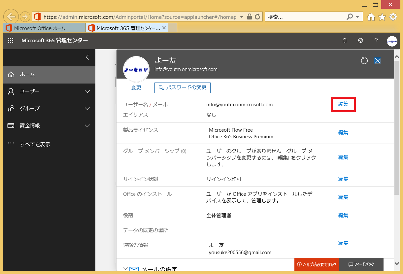
Task: Edit グループ メンバーシップ row
Action: (343, 157)
